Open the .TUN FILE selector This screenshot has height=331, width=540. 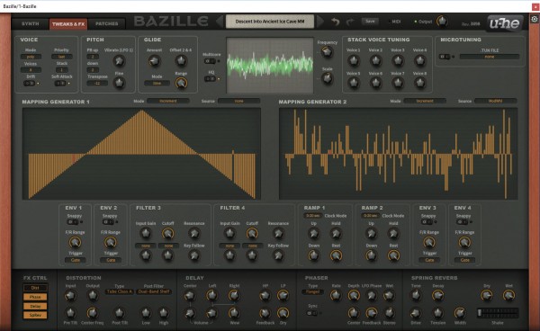(490, 57)
